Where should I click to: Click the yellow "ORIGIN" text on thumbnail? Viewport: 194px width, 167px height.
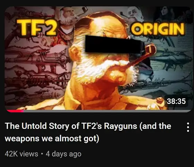coord(158,29)
